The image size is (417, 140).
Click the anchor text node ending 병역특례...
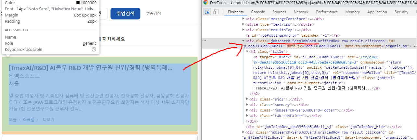(312, 88)
